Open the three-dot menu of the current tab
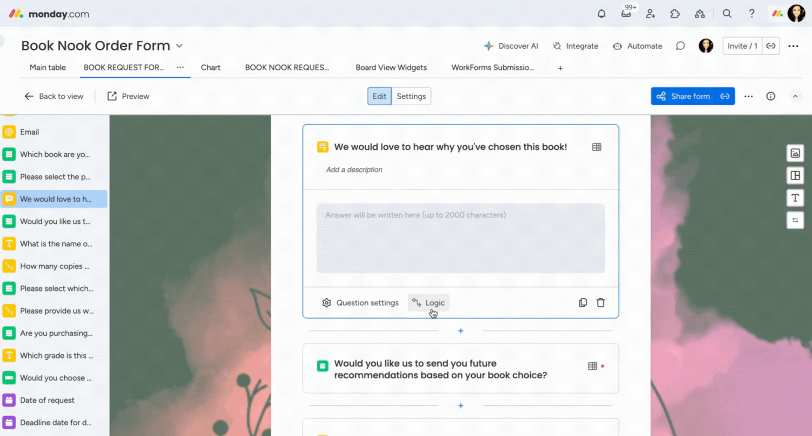812x436 pixels. click(x=180, y=68)
